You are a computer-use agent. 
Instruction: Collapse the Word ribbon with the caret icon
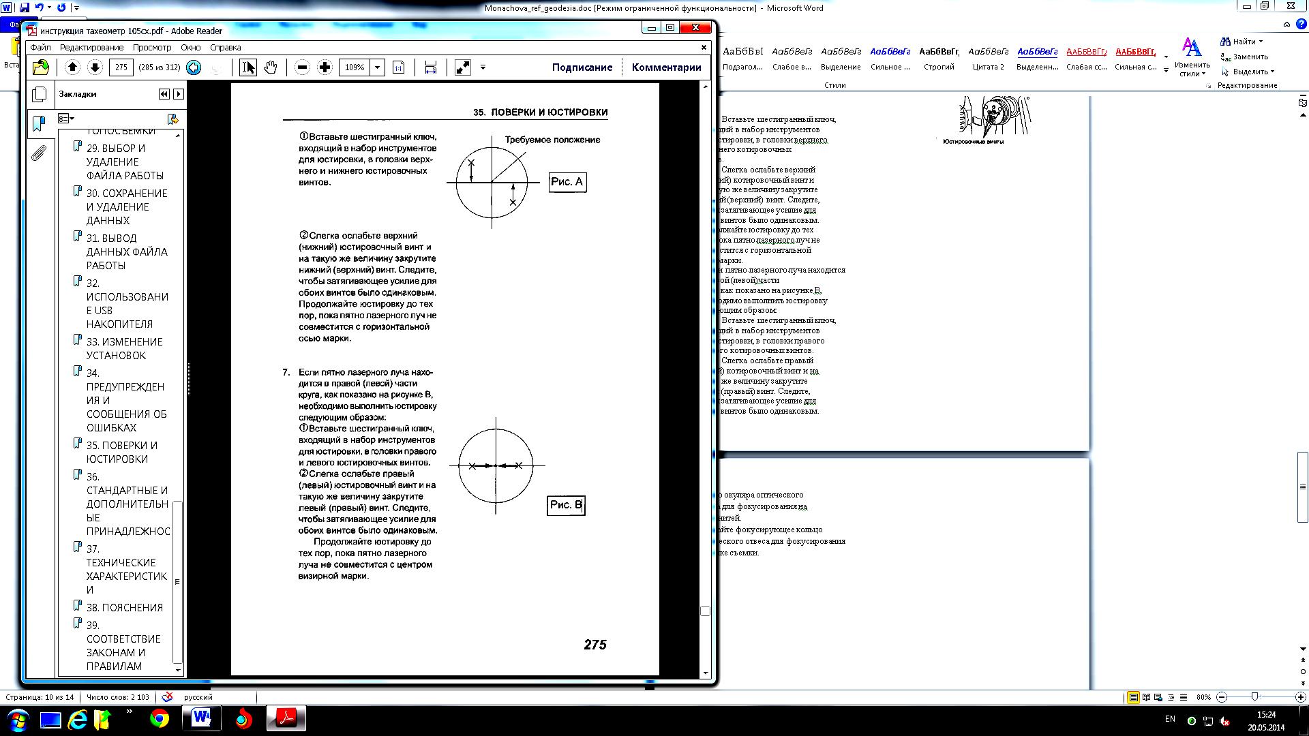coord(1287,24)
